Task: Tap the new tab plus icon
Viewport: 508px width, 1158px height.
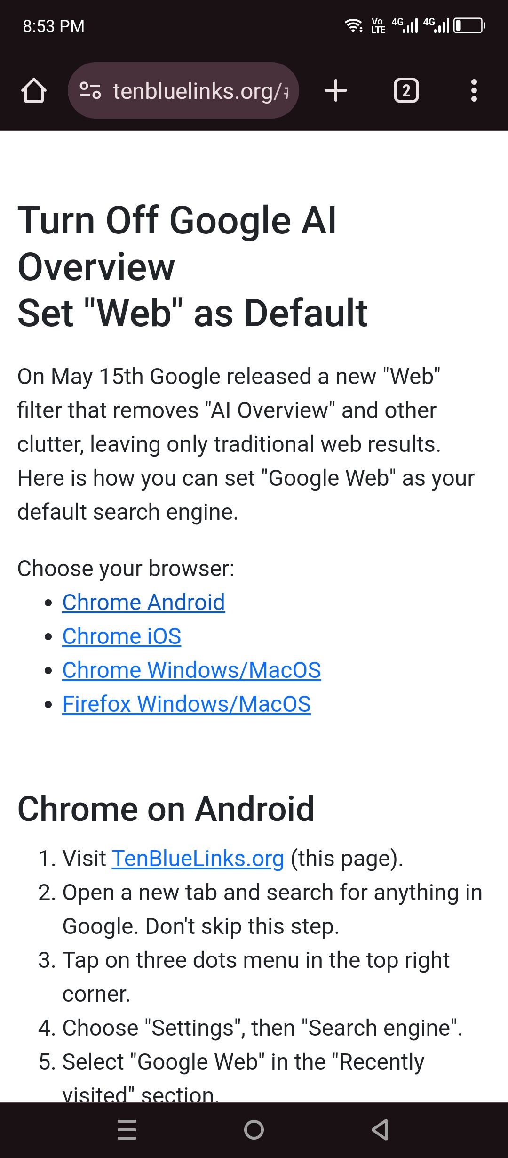Action: coord(336,90)
